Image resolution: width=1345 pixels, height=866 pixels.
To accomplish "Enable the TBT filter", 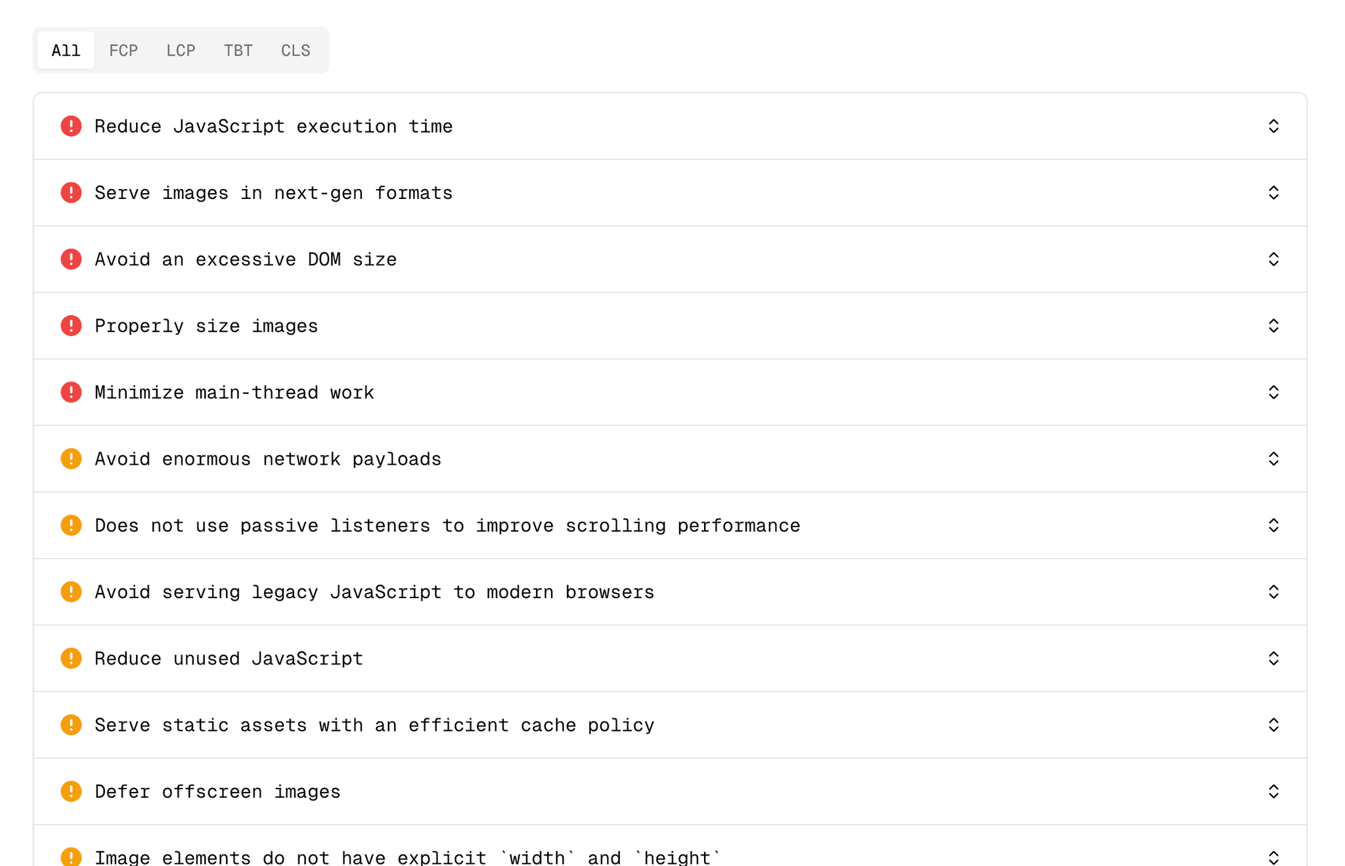I will point(238,50).
